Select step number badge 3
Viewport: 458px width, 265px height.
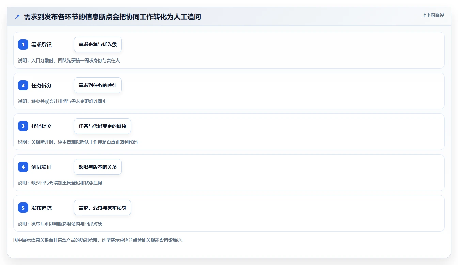tap(23, 126)
